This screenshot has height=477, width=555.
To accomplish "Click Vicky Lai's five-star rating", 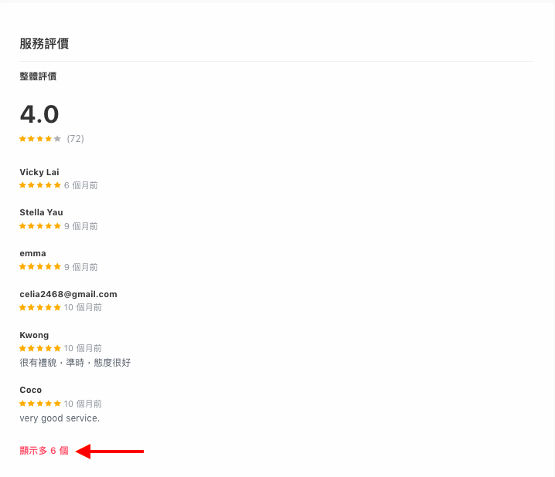I will pos(40,185).
